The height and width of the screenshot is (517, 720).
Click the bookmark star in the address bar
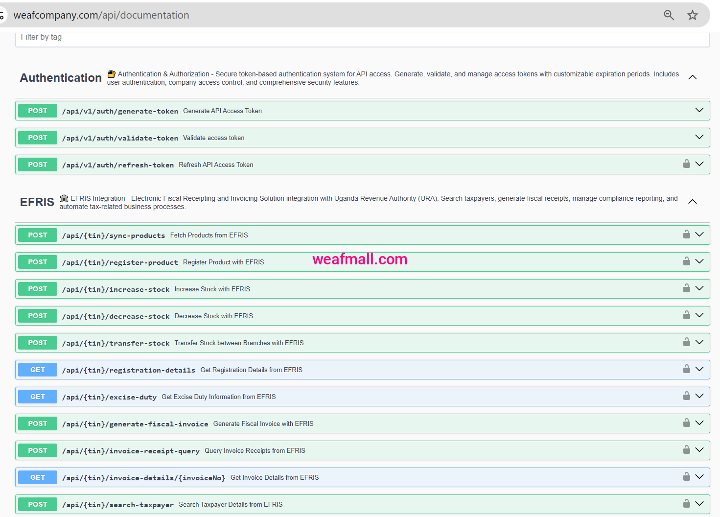click(692, 15)
